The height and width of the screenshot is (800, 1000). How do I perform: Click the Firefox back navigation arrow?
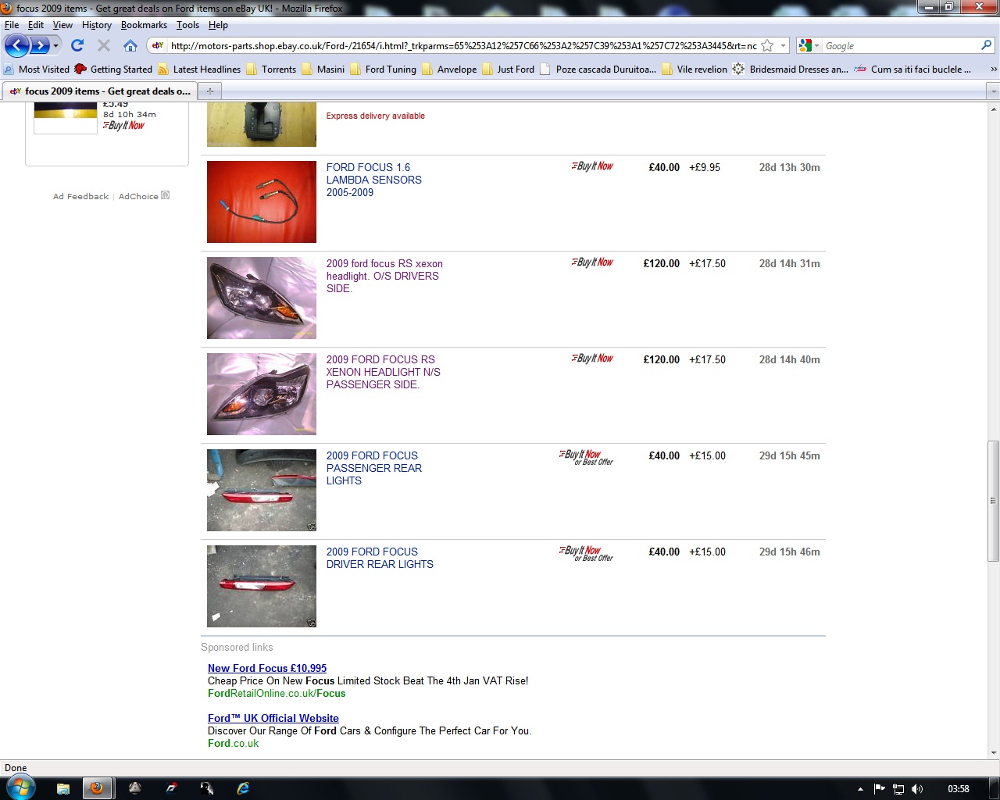click(16, 46)
